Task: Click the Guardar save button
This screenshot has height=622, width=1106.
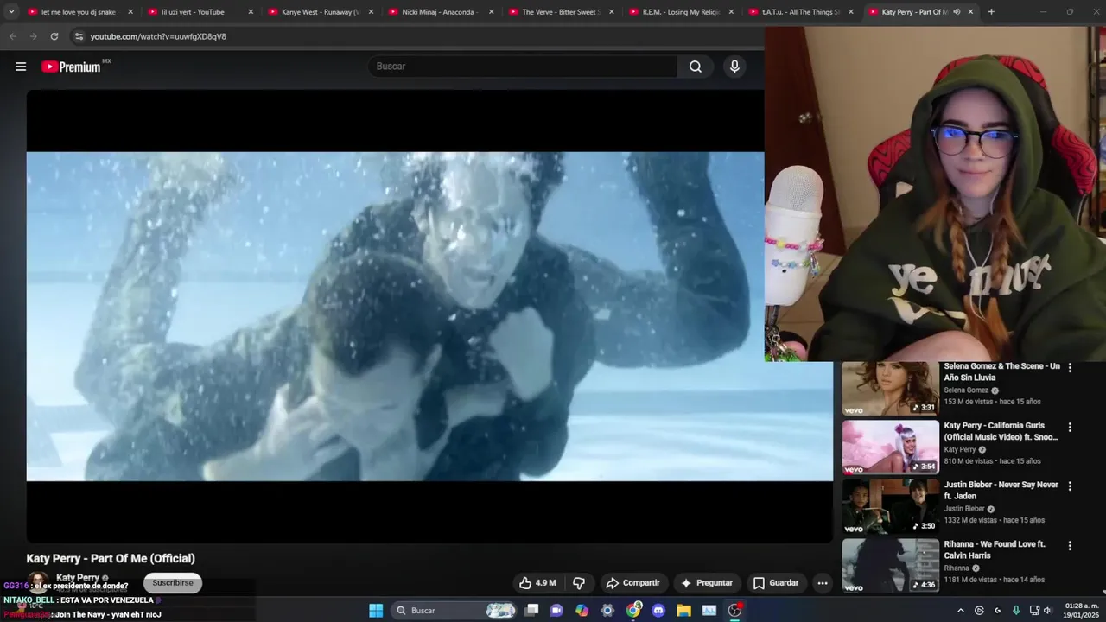Action: pyautogui.click(x=776, y=583)
